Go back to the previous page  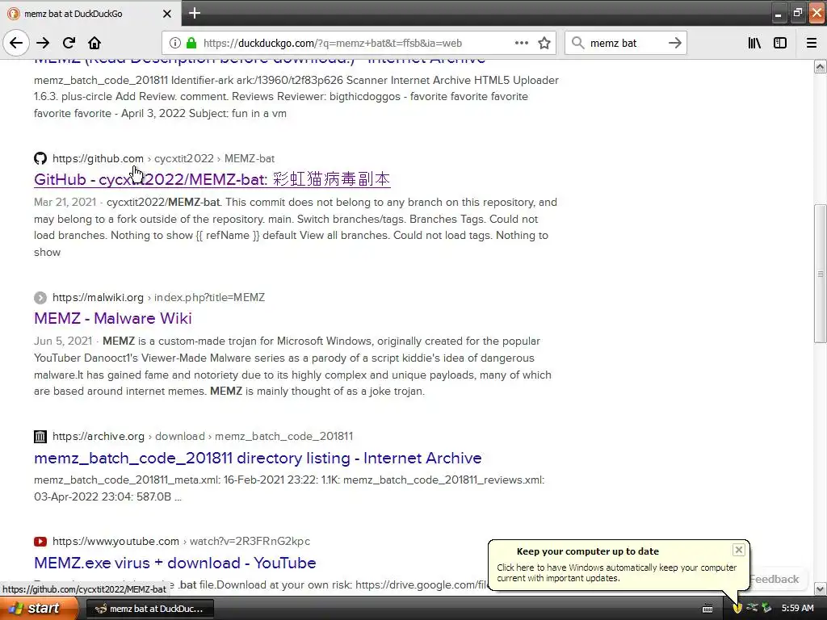pos(16,43)
